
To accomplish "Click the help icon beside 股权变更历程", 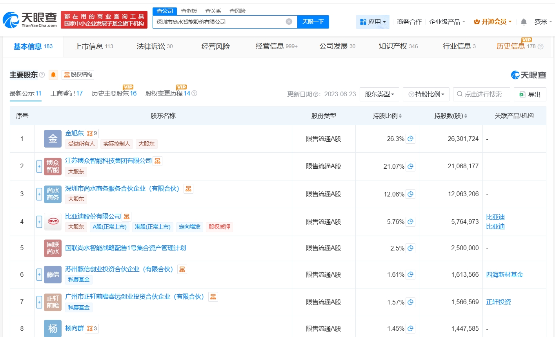I will [194, 94].
